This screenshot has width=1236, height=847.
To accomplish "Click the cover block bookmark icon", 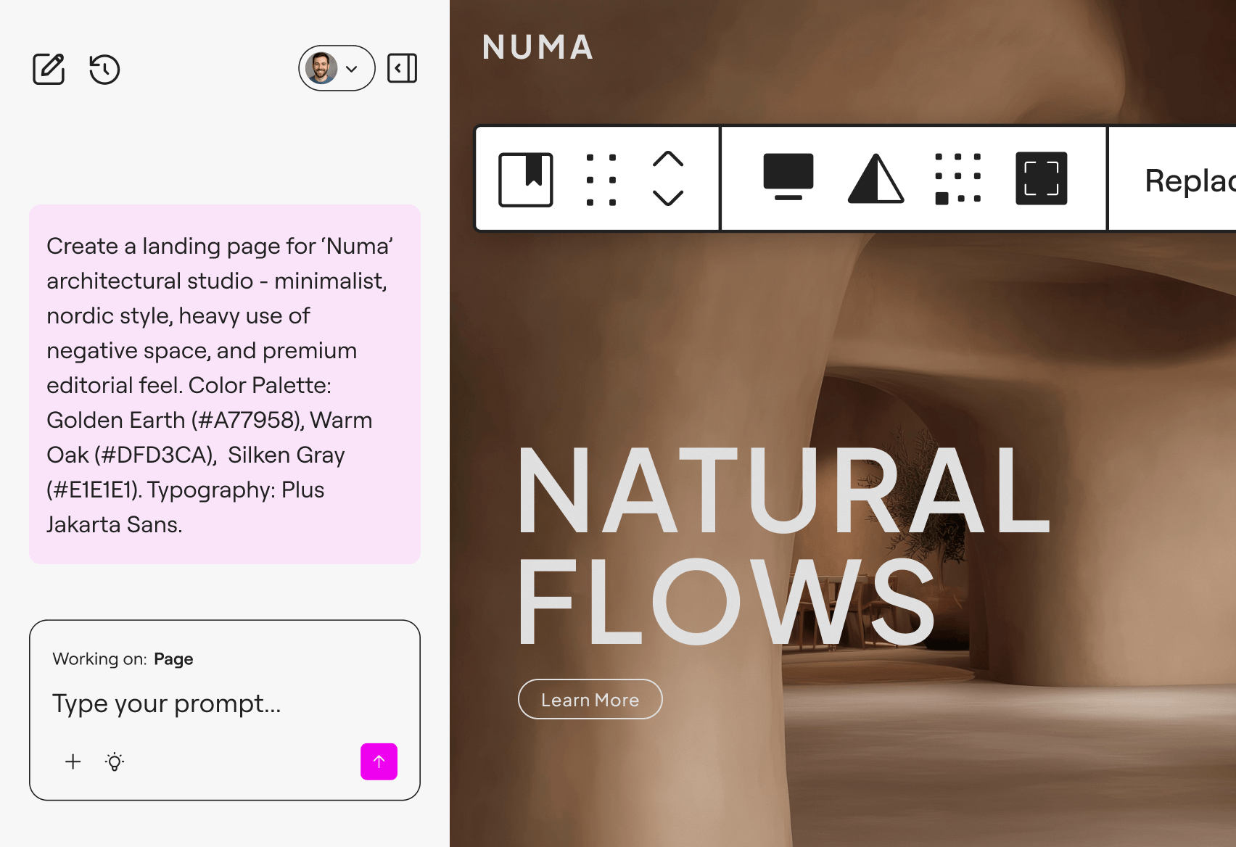I will coord(526,179).
